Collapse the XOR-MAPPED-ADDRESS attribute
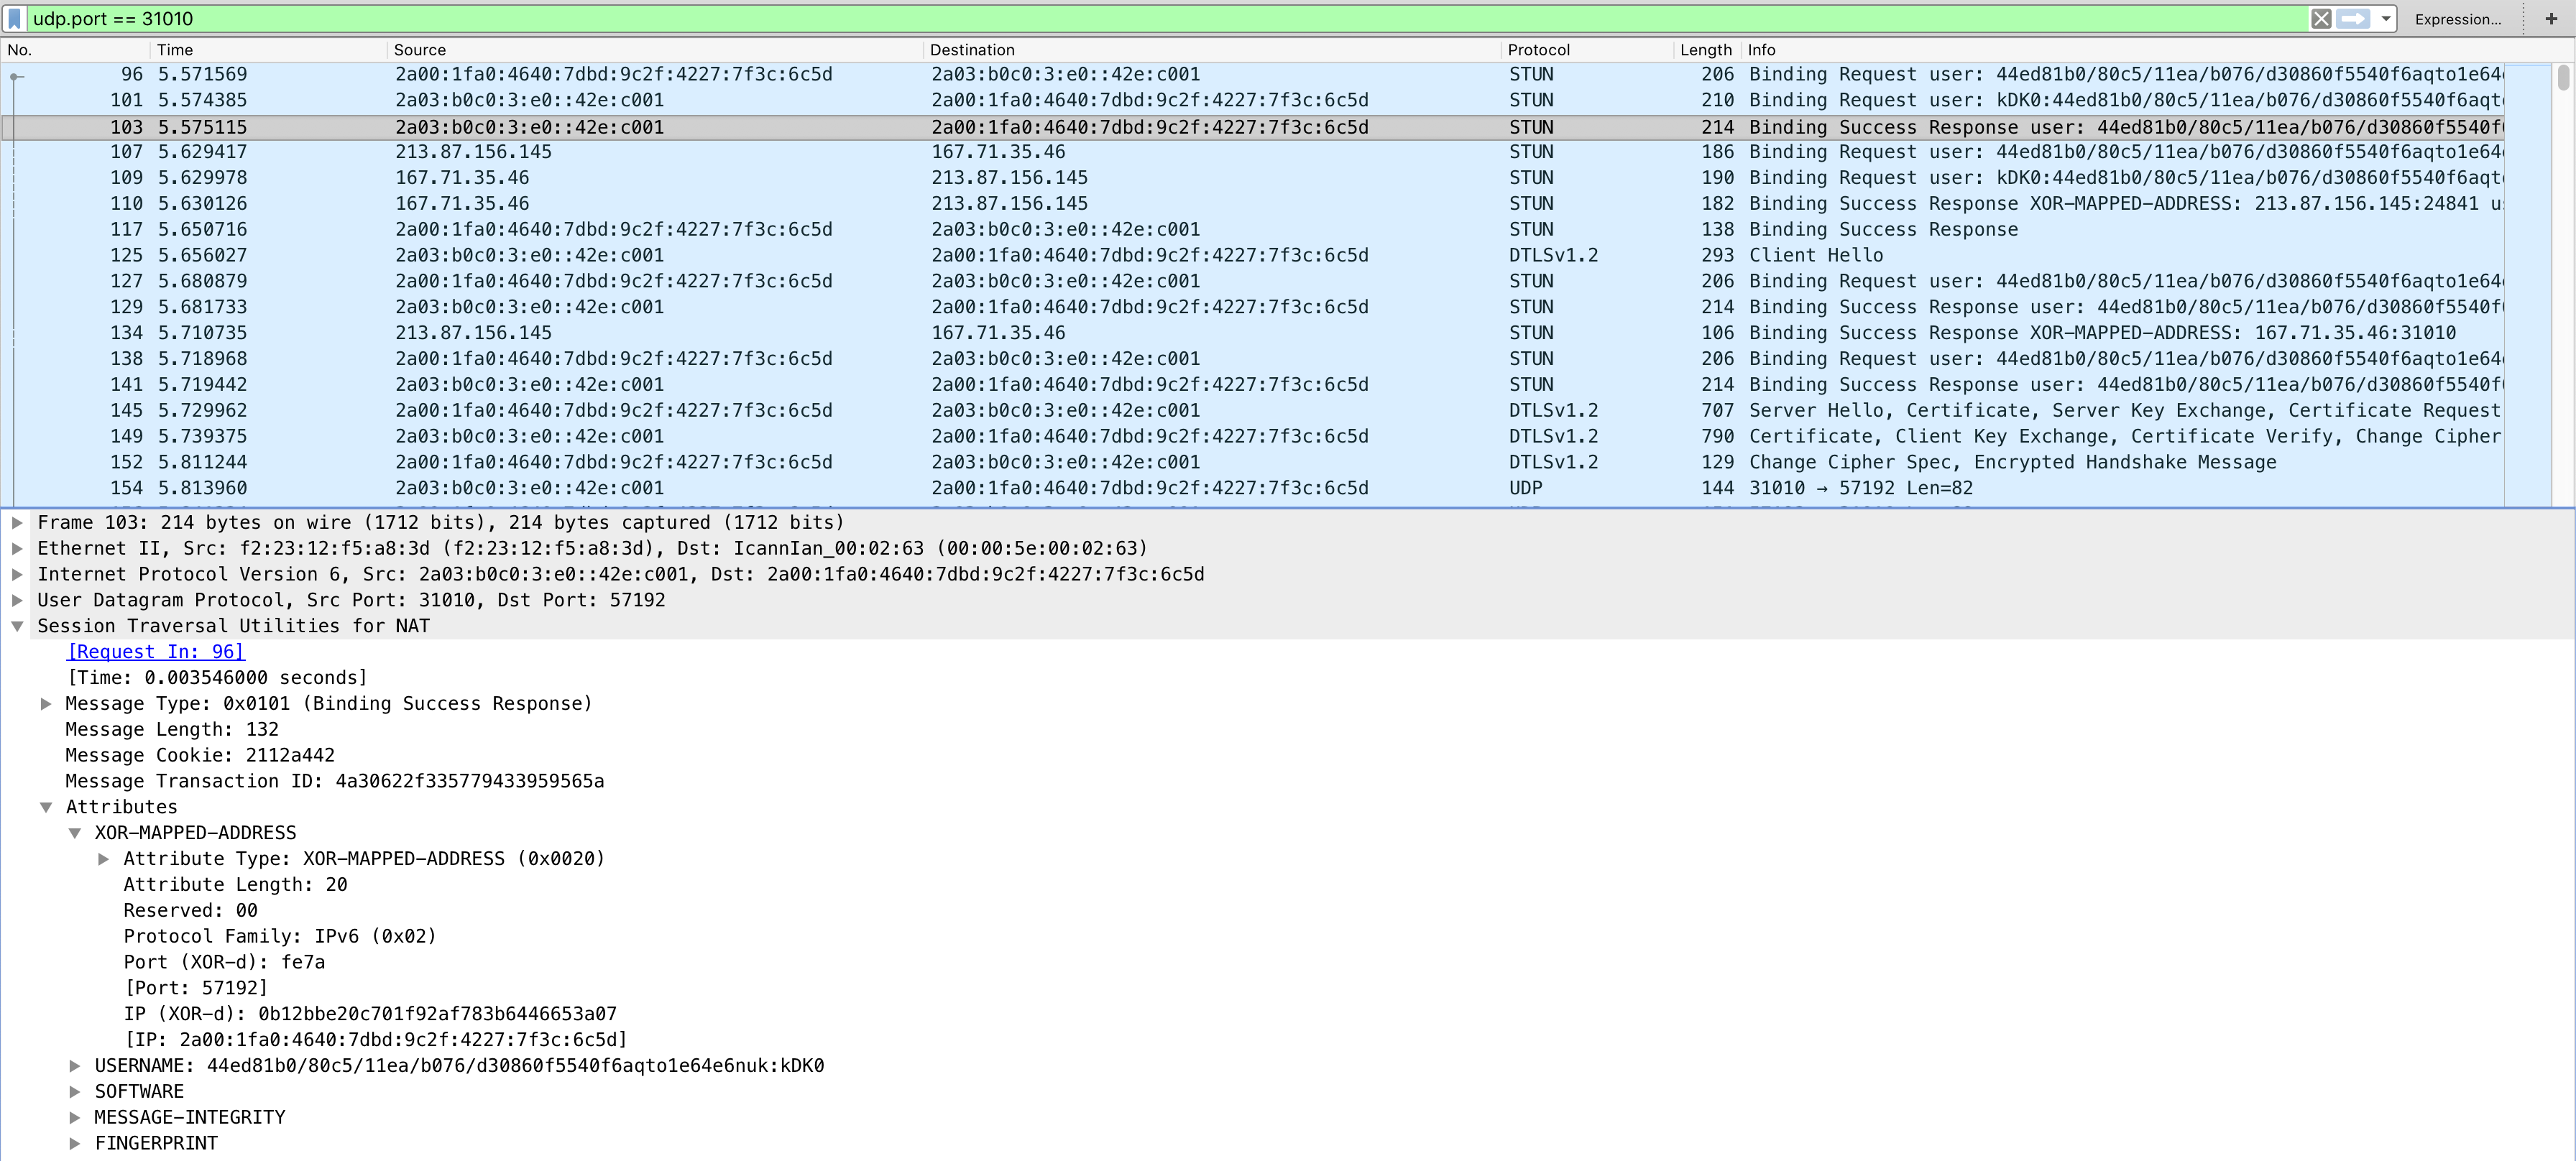This screenshot has width=2576, height=1161. point(75,833)
